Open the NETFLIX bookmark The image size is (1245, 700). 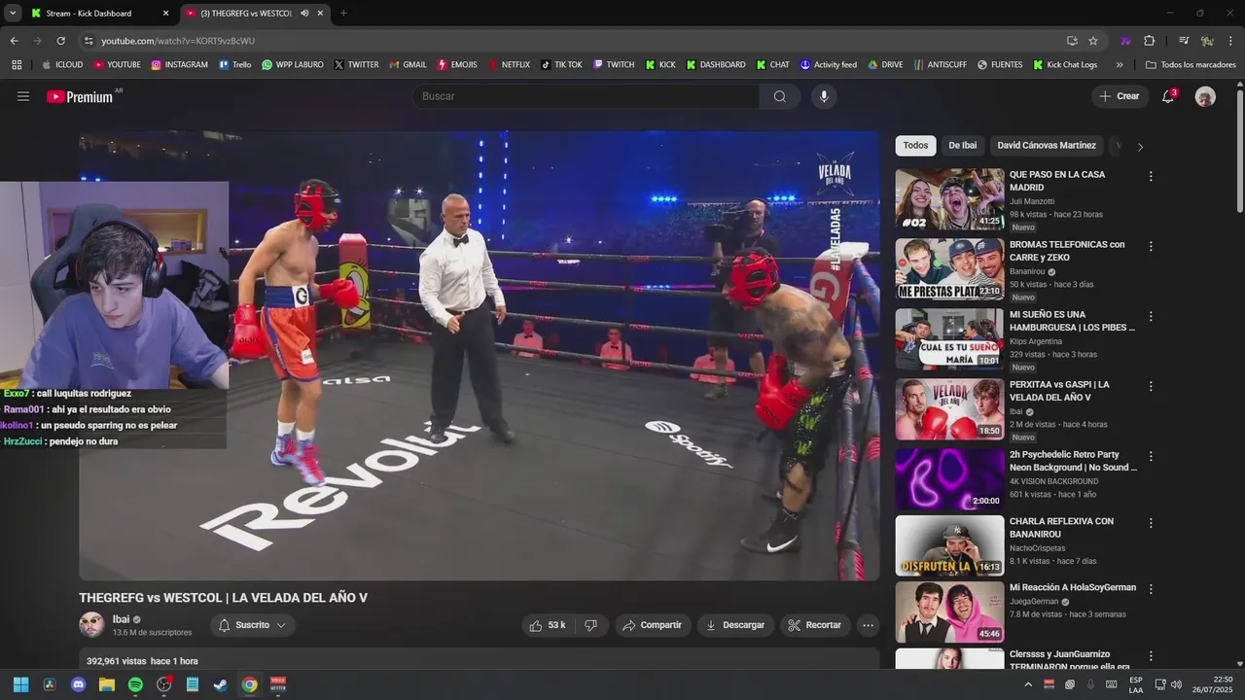pyautogui.click(x=509, y=65)
